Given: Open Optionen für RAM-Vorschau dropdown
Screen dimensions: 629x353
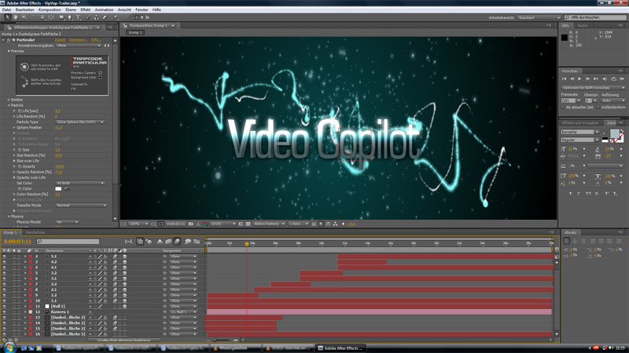Looking at the screenshot, I should [594, 88].
